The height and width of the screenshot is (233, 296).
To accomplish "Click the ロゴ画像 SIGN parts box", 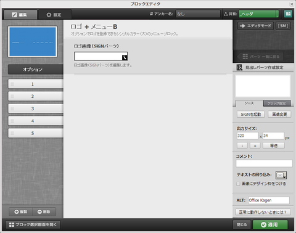I will 101,56.
